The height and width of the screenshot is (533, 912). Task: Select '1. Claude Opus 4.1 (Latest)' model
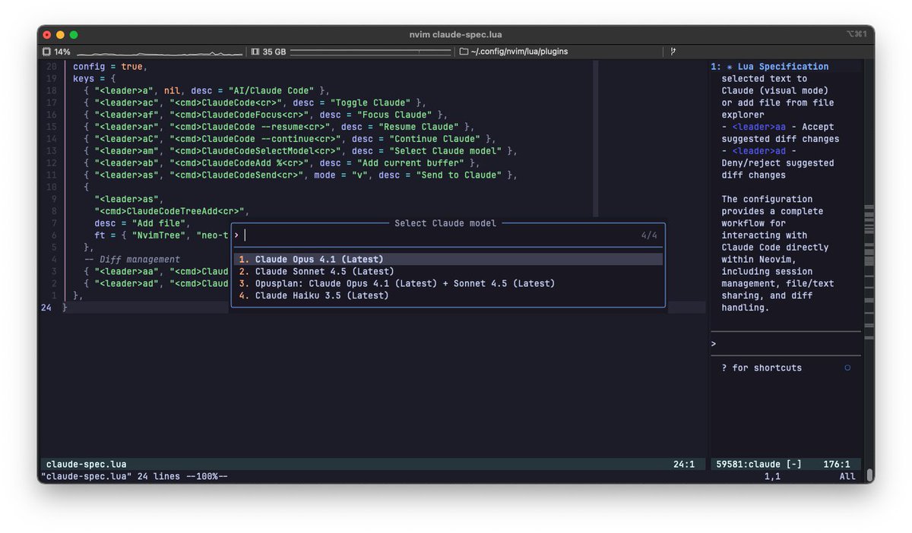448,259
